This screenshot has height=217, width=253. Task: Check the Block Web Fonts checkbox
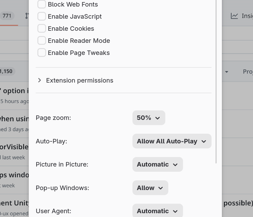[x=41, y=4]
